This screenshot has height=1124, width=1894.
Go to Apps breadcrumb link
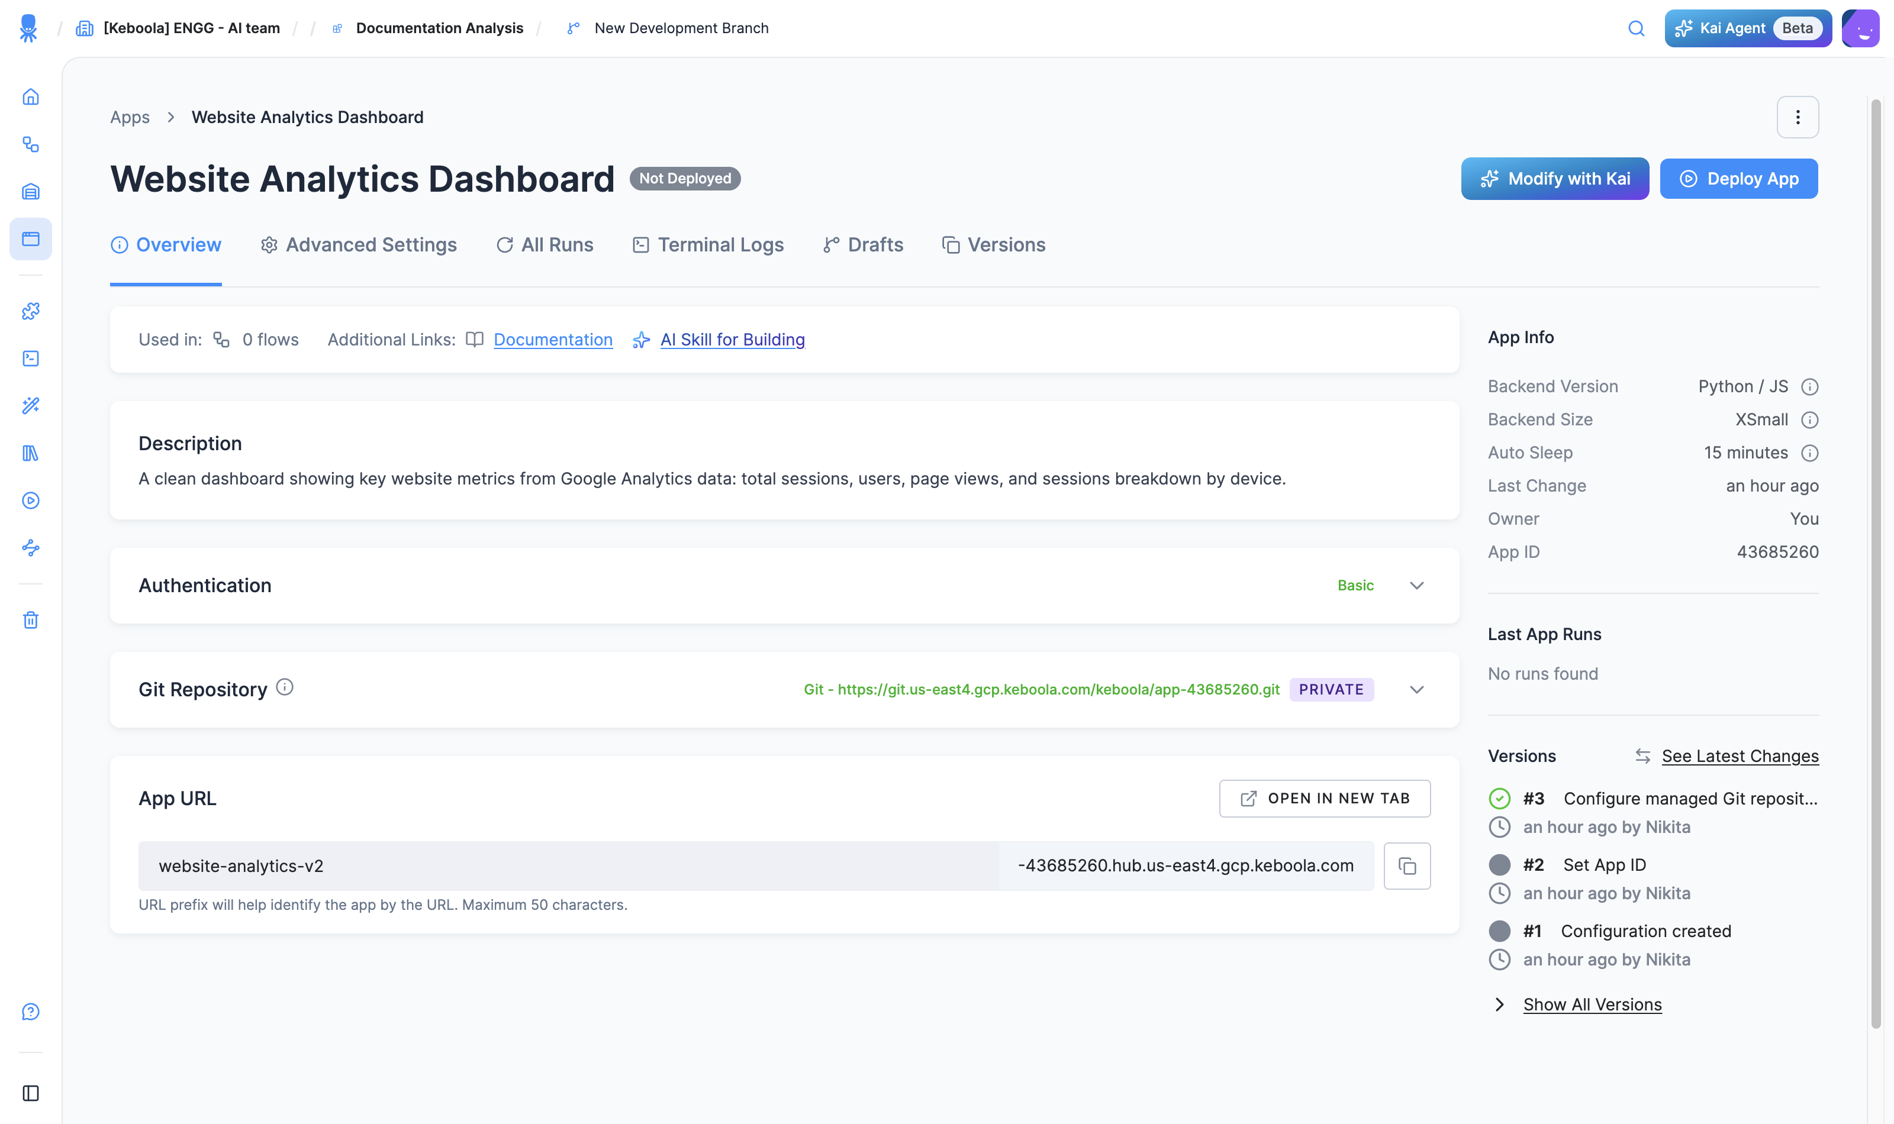(x=130, y=117)
